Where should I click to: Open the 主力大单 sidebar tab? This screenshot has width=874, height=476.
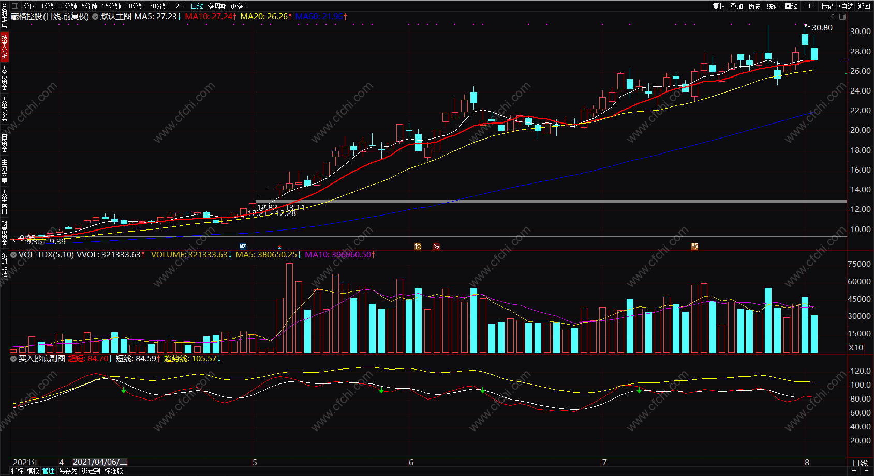pos(4,171)
